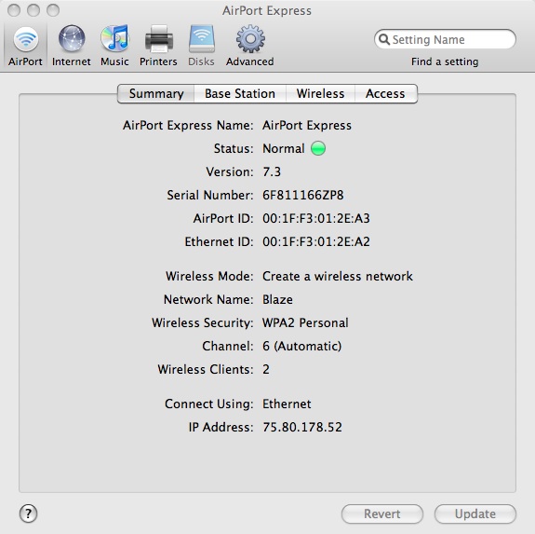535x534 pixels.
Task: Click Ethernet ID 00:1F:F3:01:2E:A2
Action: click(x=316, y=242)
